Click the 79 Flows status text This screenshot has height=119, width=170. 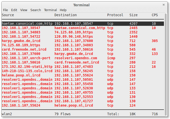62,114
